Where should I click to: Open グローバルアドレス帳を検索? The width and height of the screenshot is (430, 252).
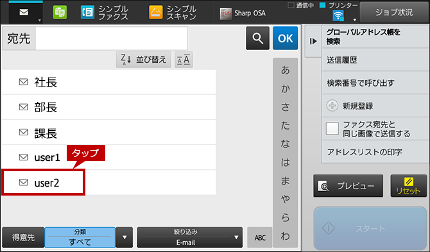(x=375, y=37)
